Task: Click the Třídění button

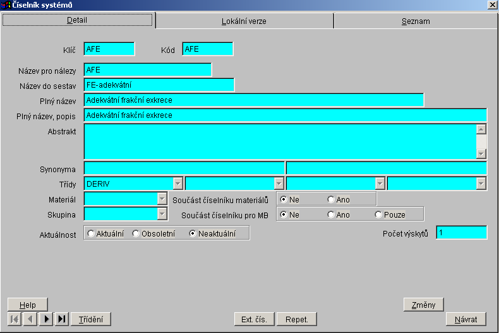Action: (91, 319)
